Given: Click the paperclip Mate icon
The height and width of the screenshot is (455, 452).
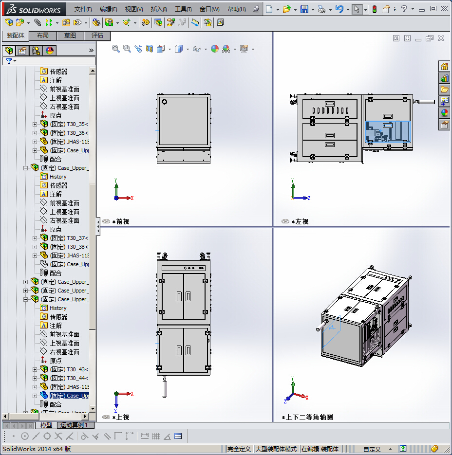Looking at the screenshot, I should tap(37, 22).
